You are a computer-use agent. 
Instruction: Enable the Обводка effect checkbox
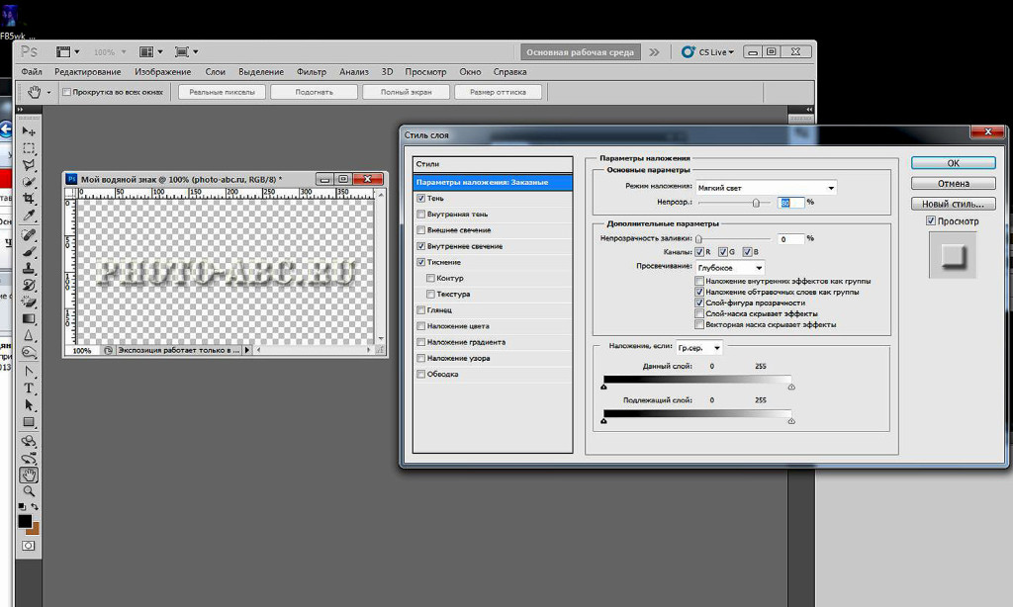tap(421, 374)
